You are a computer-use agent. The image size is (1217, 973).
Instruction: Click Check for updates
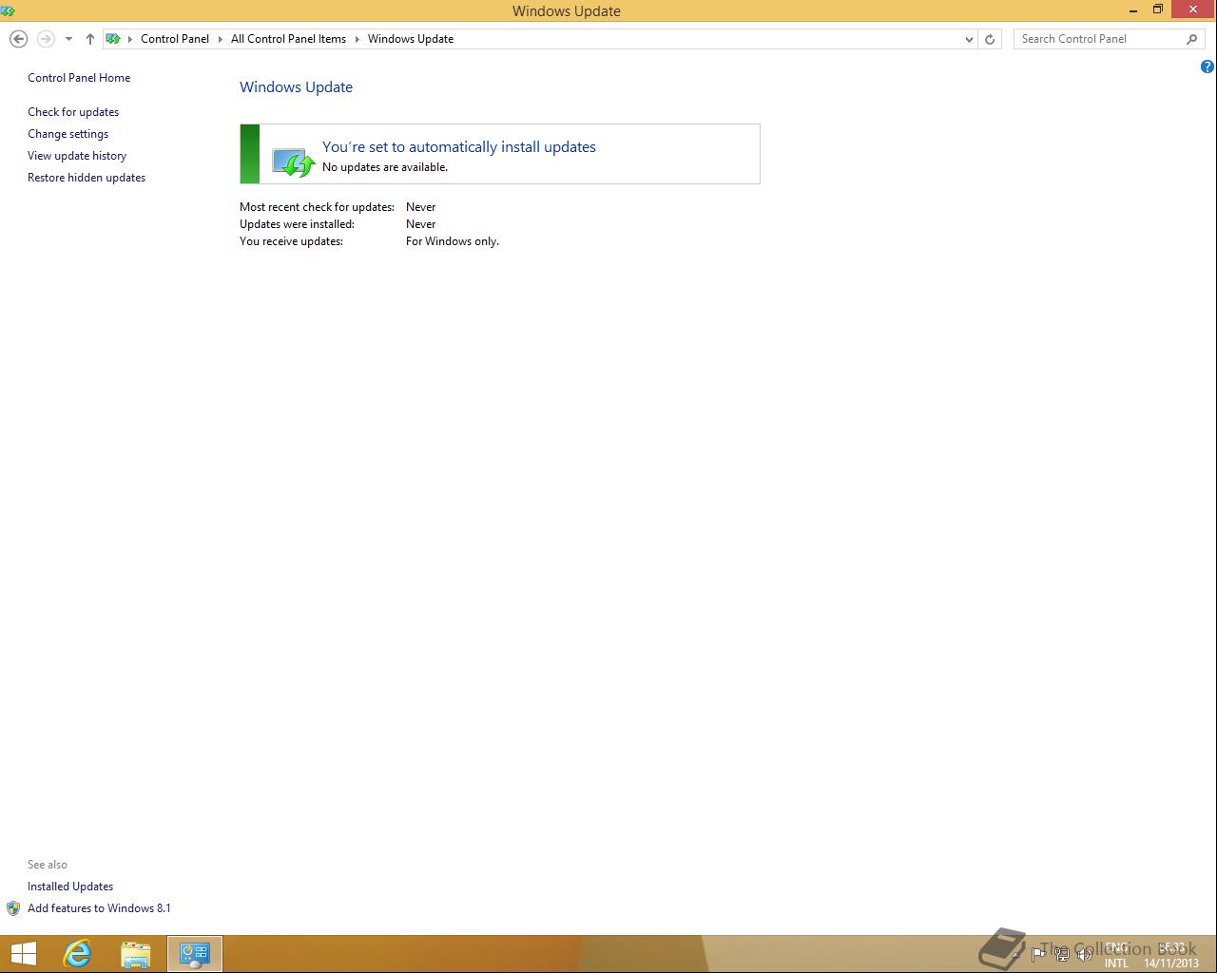(73, 112)
